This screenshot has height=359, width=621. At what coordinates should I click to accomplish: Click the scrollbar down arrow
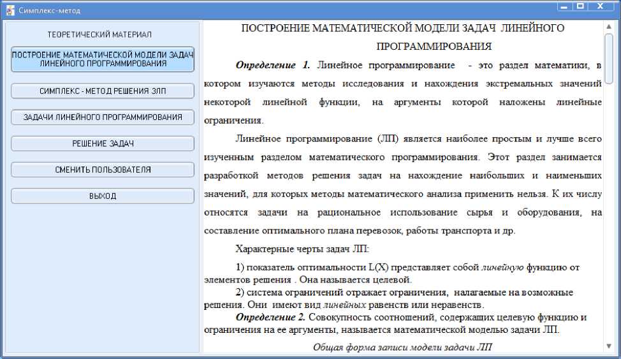point(609,346)
